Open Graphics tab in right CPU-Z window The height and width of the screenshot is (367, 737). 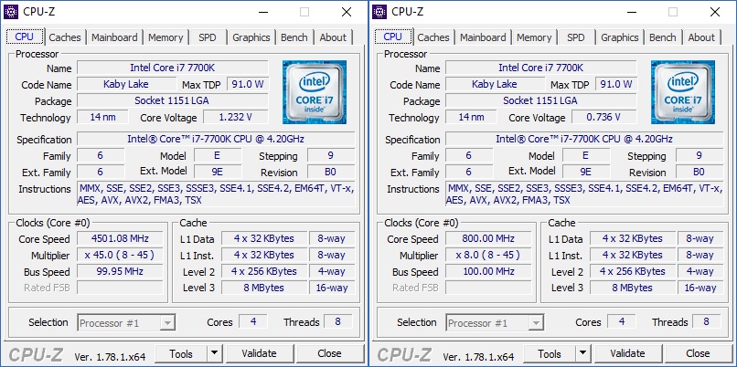619,37
